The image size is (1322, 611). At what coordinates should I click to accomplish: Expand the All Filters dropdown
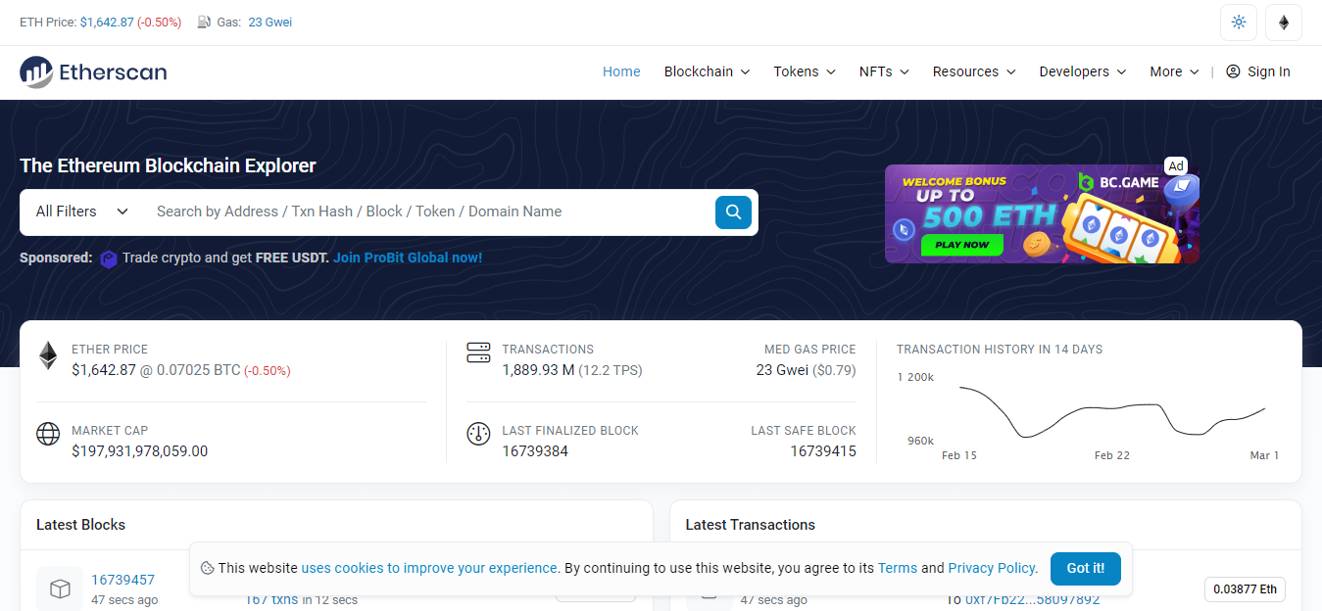pos(79,211)
